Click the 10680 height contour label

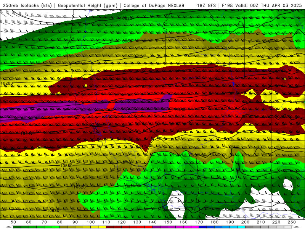pyautogui.click(x=53, y=211)
